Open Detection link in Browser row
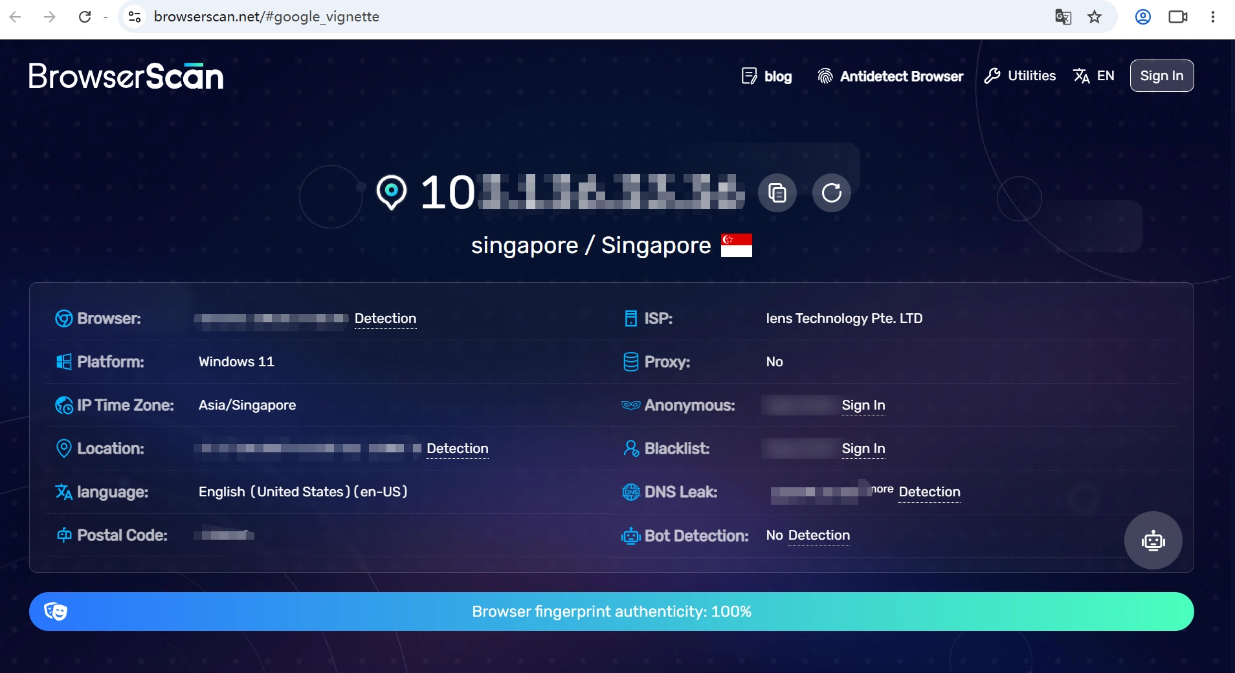This screenshot has height=673, width=1235. (385, 318)
